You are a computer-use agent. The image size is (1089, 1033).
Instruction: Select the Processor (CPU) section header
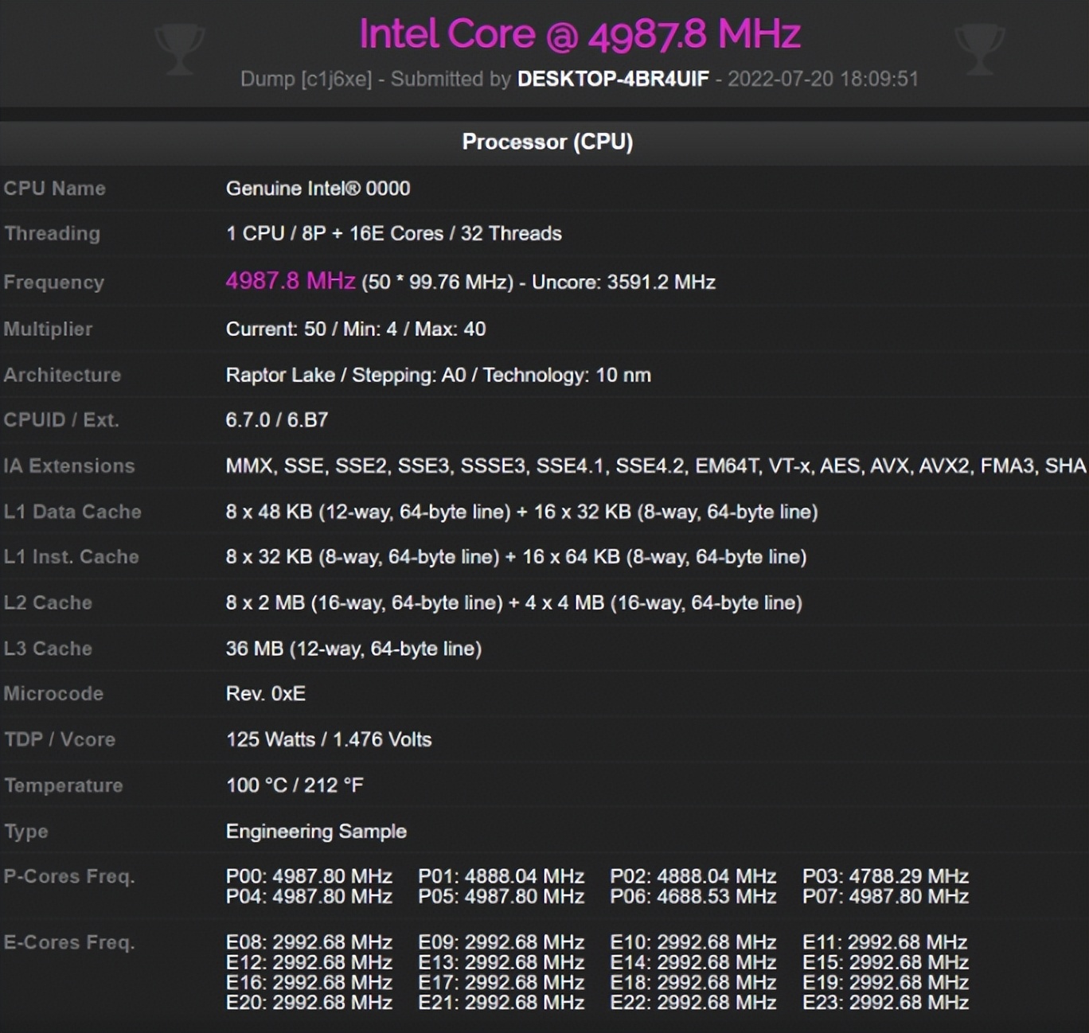pyautogui.click(x=547, y=142)
